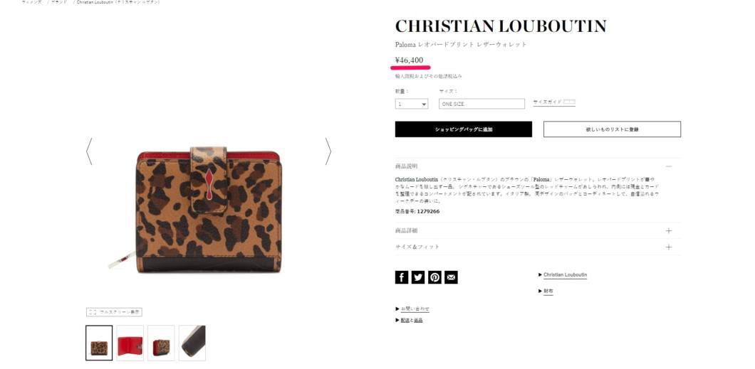The width and height of the screenshot is (755, 369).
Task: Open the quantity dropdown
Action: click(412, 104)
